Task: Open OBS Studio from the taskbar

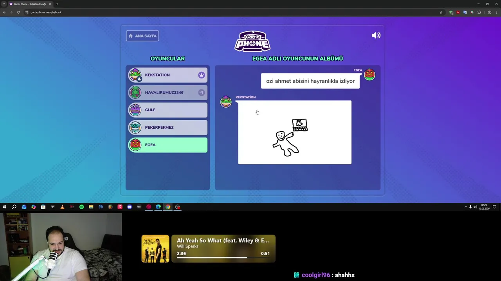Action: (x=177, y=207)
